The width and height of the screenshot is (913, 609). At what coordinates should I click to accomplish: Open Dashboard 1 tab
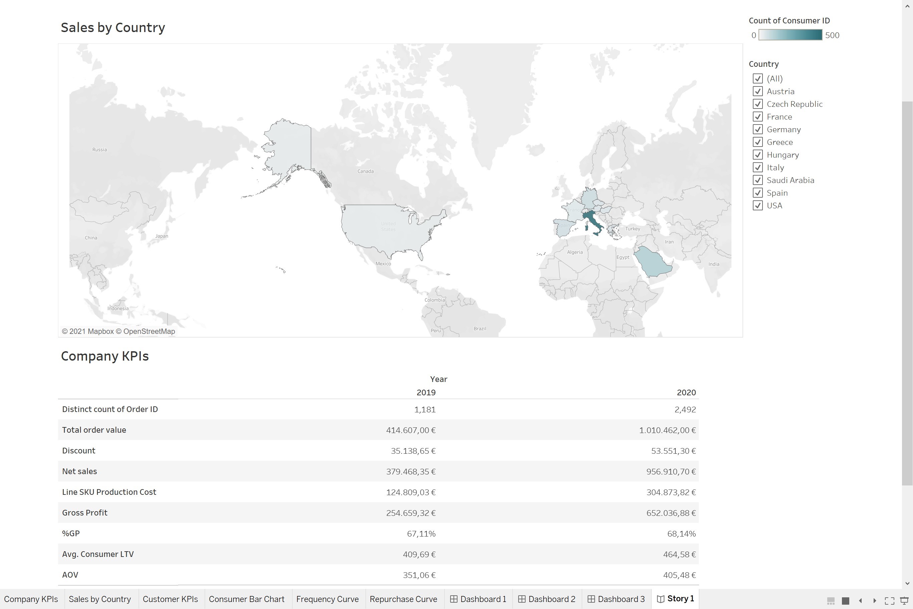click(478, 599)
